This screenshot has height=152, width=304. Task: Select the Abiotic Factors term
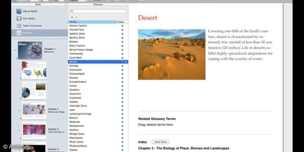(x=78, y=26)
